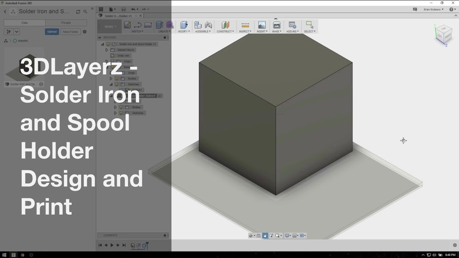Click the Save icon

pyautogui.click(x=124, y=9)
